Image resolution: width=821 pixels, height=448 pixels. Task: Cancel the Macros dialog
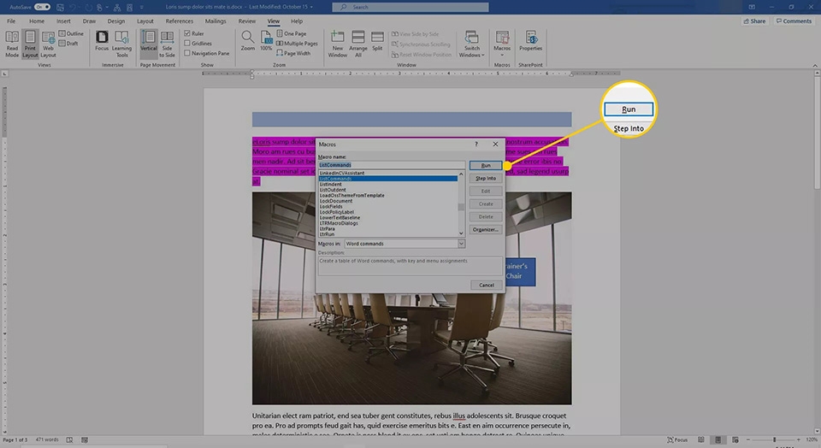(x=487, y=286)
